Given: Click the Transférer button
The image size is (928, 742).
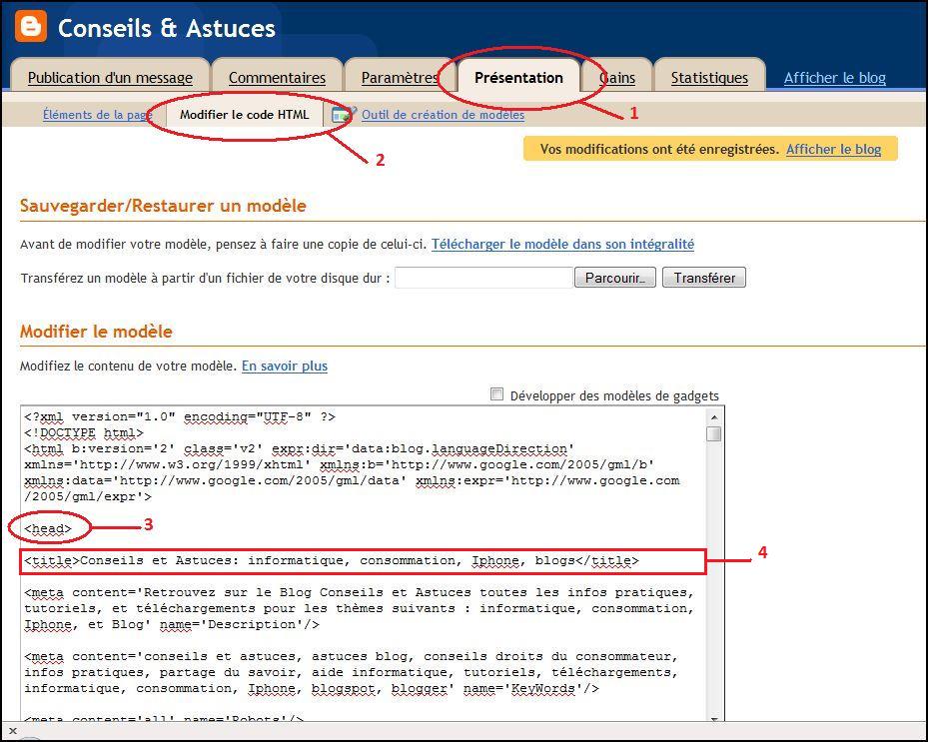Looking at the screenshot, I should [x=704, y=278].
